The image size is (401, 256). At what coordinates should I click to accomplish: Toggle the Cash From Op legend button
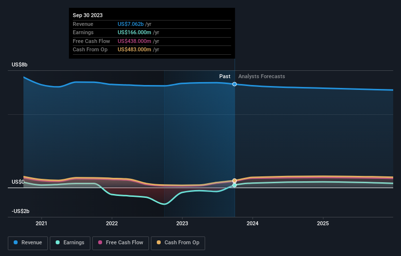pos(178,243)
